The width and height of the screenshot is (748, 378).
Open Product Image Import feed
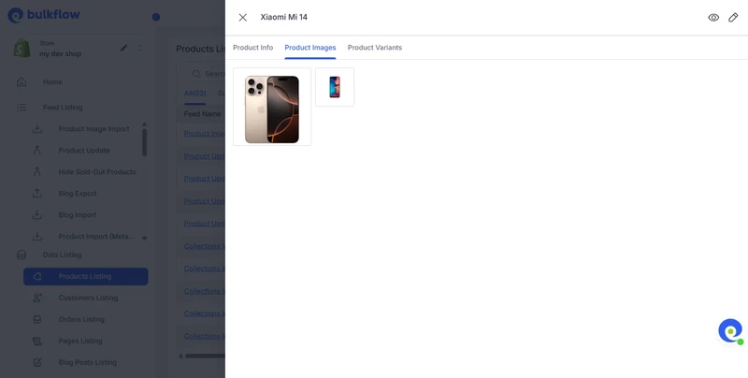94,129
